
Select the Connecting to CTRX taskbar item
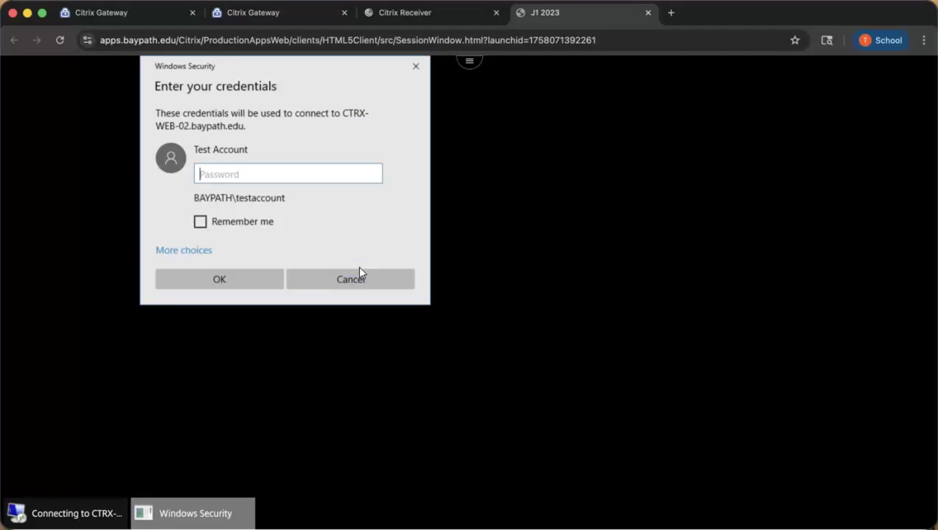click(x=65, y=513)
